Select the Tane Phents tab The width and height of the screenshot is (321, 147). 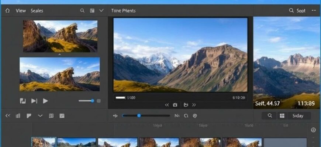[123, 11]
